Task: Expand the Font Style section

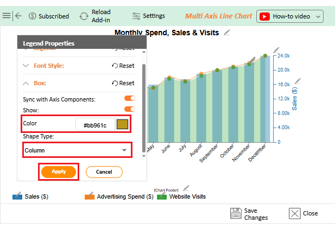Action: pos(26,66)
